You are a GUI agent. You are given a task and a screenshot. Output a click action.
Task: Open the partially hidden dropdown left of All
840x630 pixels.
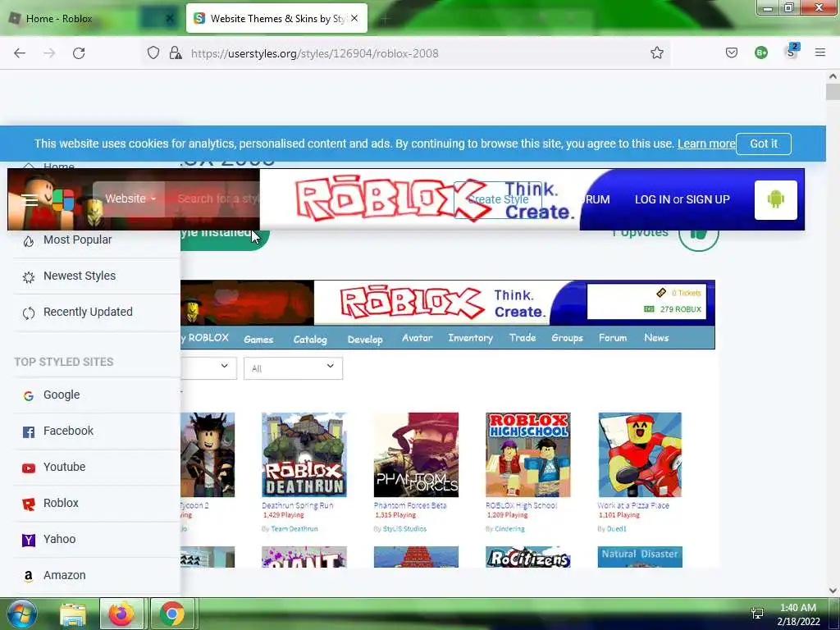coord(208,367)
